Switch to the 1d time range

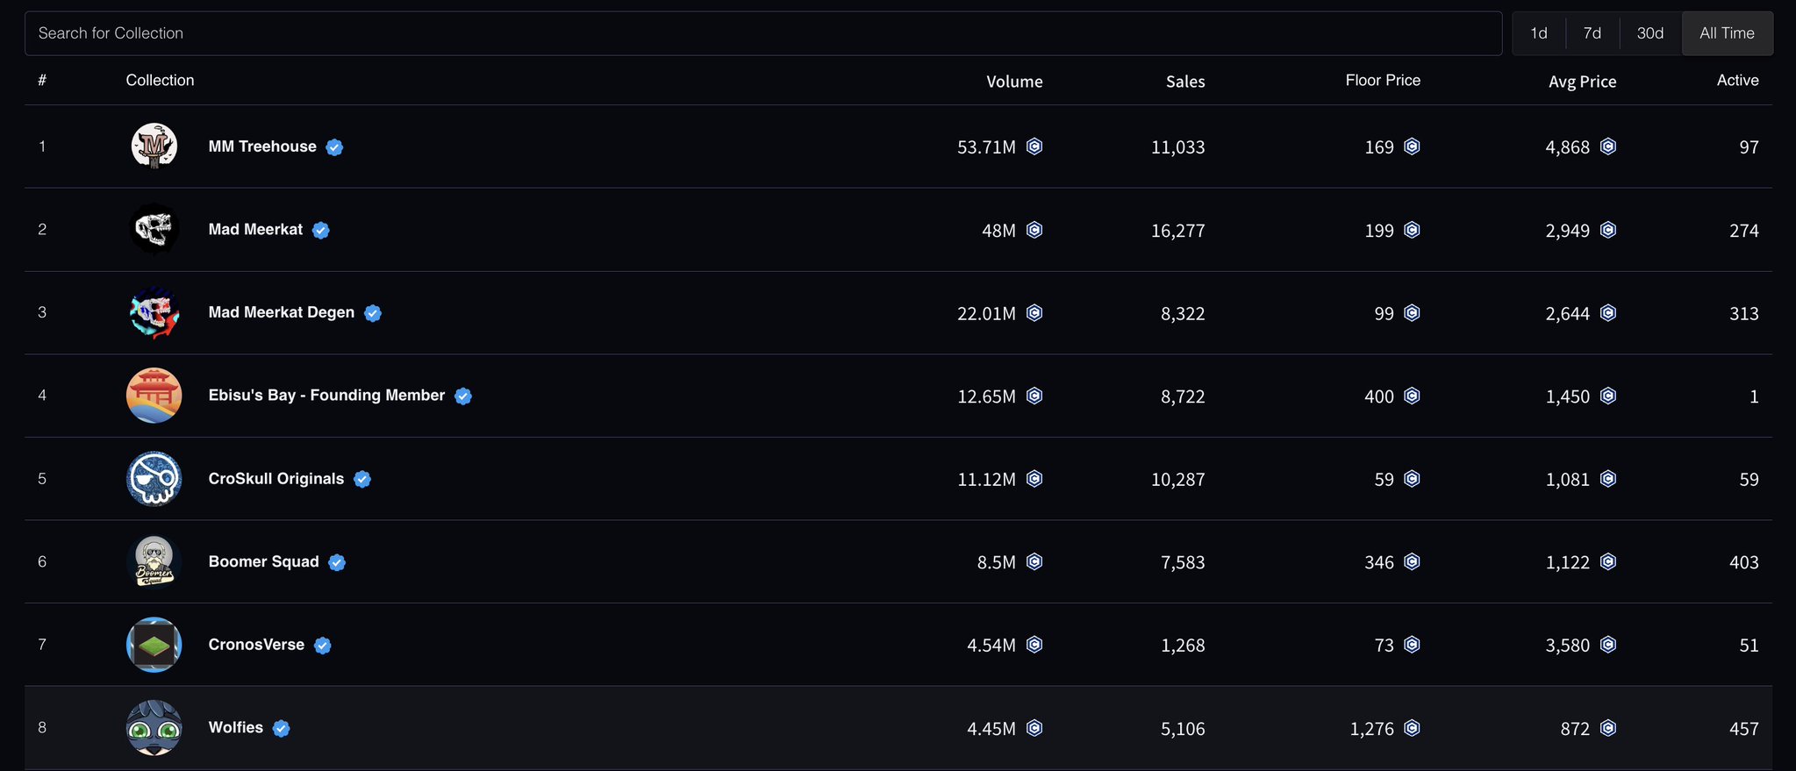point(1539,33)
